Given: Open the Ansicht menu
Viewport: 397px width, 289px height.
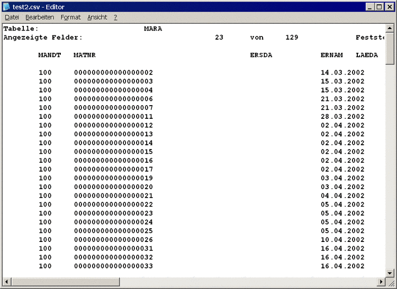Looking at the screenshot, I should pyautogui.click(x=97, y=17).
